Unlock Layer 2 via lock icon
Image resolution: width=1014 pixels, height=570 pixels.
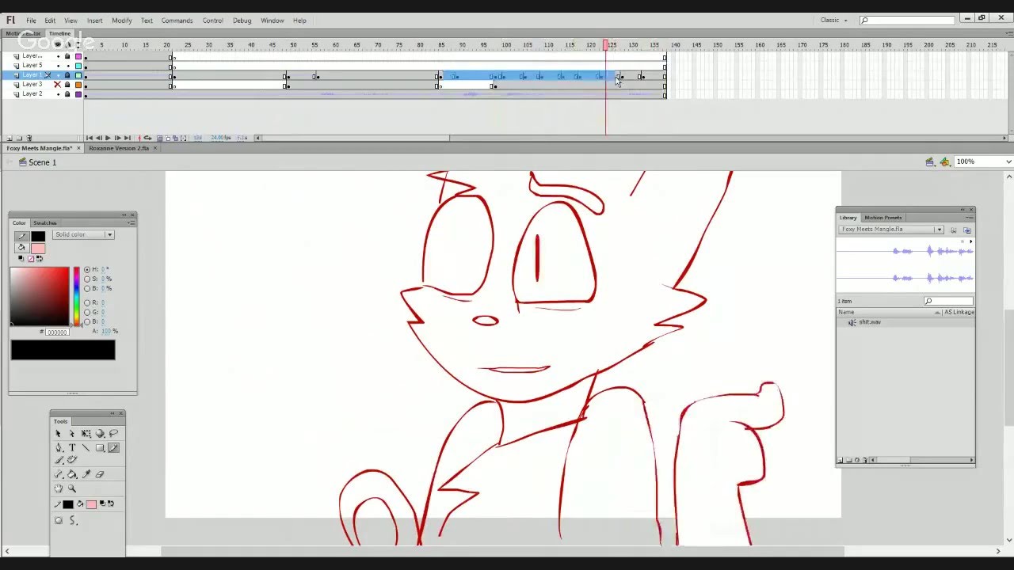coord(67,94)
